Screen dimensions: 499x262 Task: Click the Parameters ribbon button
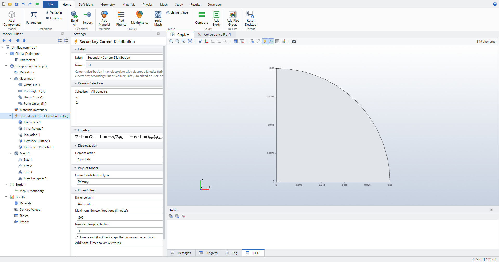point(34,18)
